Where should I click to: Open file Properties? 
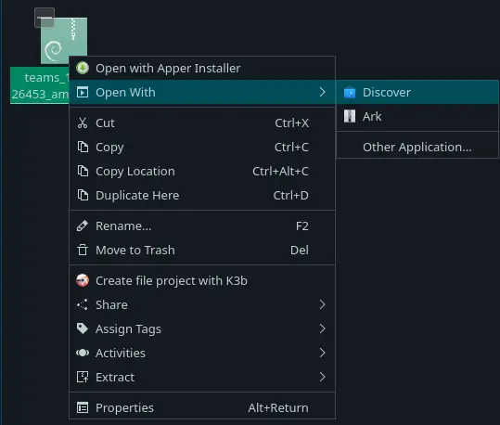(202, 407)
